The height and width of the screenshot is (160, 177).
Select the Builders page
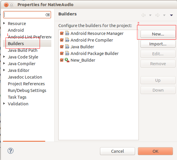(16, 44)
